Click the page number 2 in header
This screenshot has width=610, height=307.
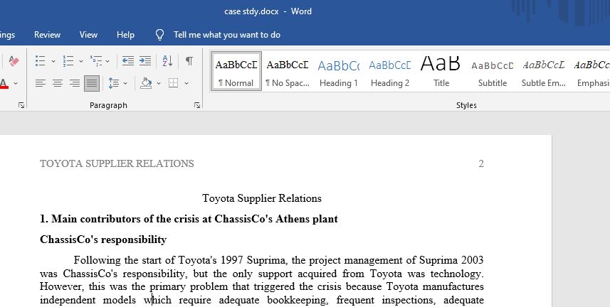[x=481, y=163]
